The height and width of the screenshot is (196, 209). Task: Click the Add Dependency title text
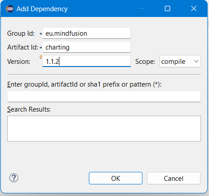point(42,9)
